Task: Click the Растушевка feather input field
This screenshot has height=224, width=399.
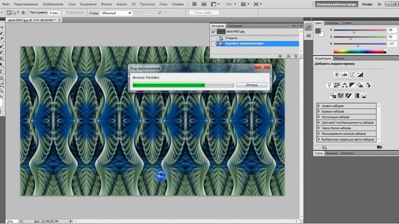Action: pos(54,12)
